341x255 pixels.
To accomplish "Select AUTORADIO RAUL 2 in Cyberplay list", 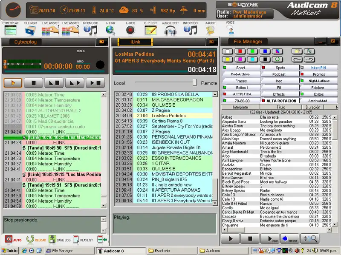I will coord(52,110).
